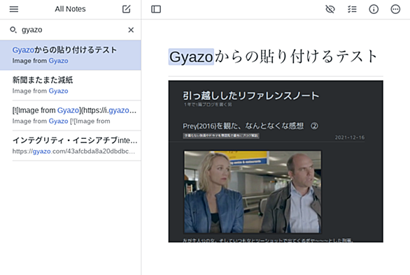The image size is (410, 275).
Task: Select the note 'Gyazoからの貼り付けるテスト'
Action: tap(71, 55)
